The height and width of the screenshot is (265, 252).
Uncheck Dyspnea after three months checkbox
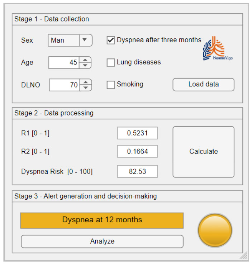(111, 40)
